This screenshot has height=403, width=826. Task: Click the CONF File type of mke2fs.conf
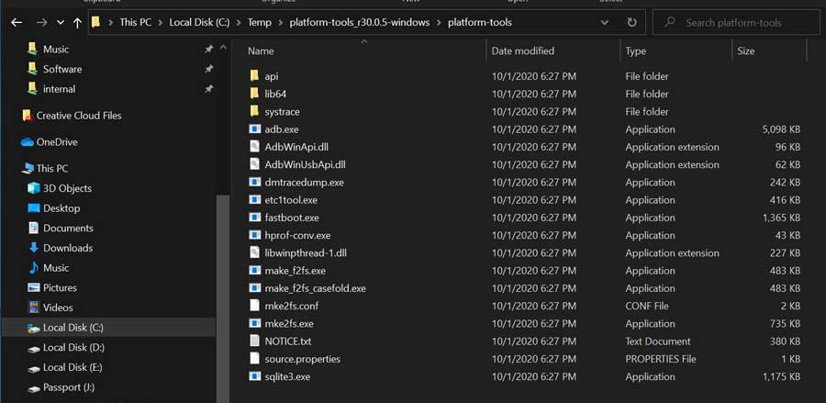647,306
